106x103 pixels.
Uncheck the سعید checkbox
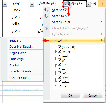(x=59, y=81)
